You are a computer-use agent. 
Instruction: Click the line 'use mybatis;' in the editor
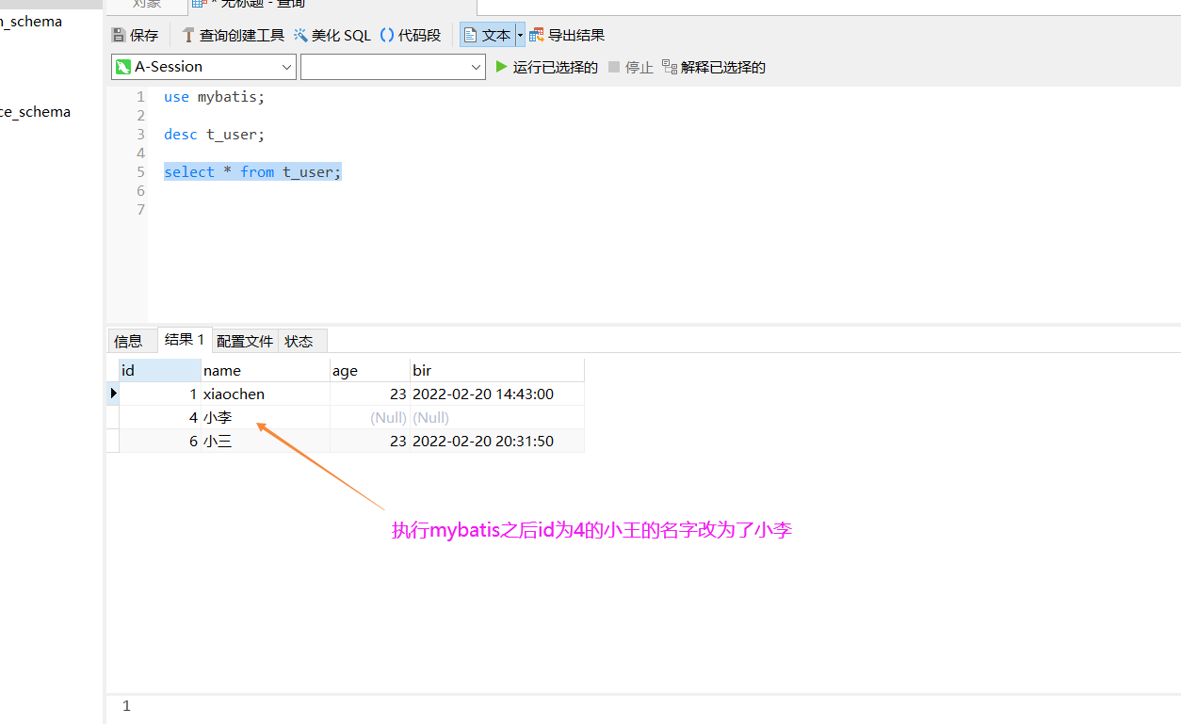215,96
